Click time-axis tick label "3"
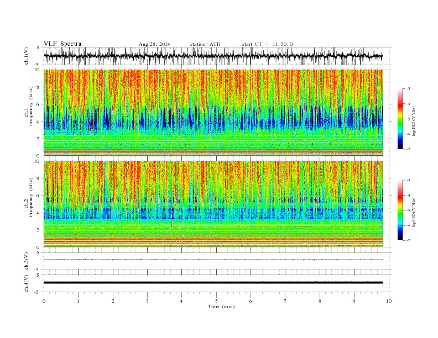The width and height of the screenshot is (438, 338). (147, 301)
